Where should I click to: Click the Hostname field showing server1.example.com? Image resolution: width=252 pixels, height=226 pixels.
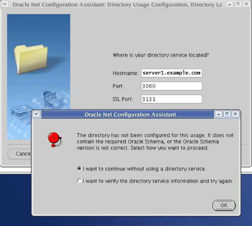click(x=171, y=73)
